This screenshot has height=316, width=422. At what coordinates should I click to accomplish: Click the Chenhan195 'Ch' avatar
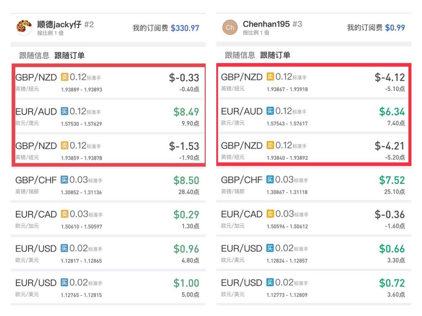(x=230, y=28)
